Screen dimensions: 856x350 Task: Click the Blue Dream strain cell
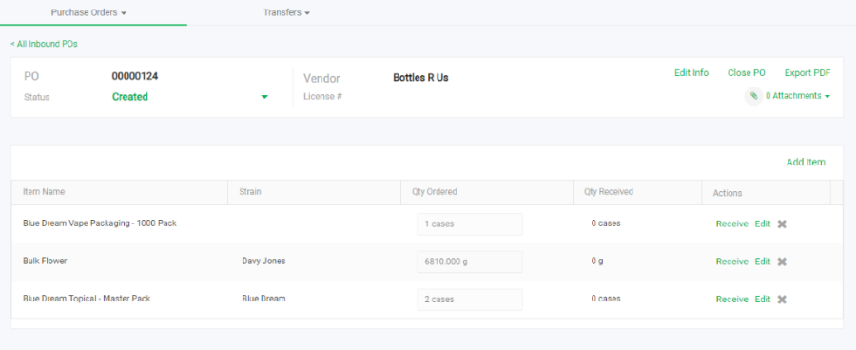point(263,299)
